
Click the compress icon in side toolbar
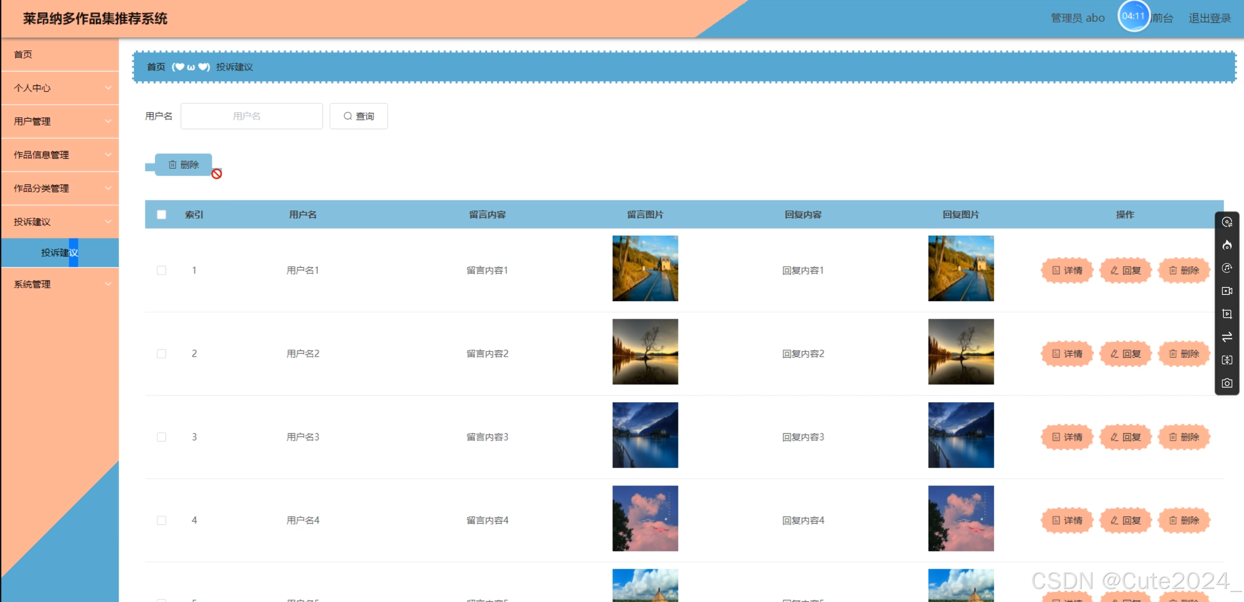[x=1226, y=360]
